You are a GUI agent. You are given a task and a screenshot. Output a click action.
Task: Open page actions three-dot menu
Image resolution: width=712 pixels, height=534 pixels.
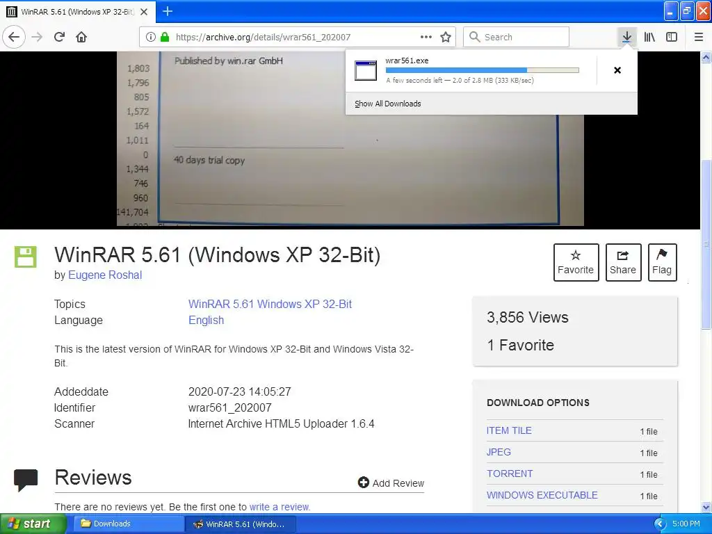(426, 37)
